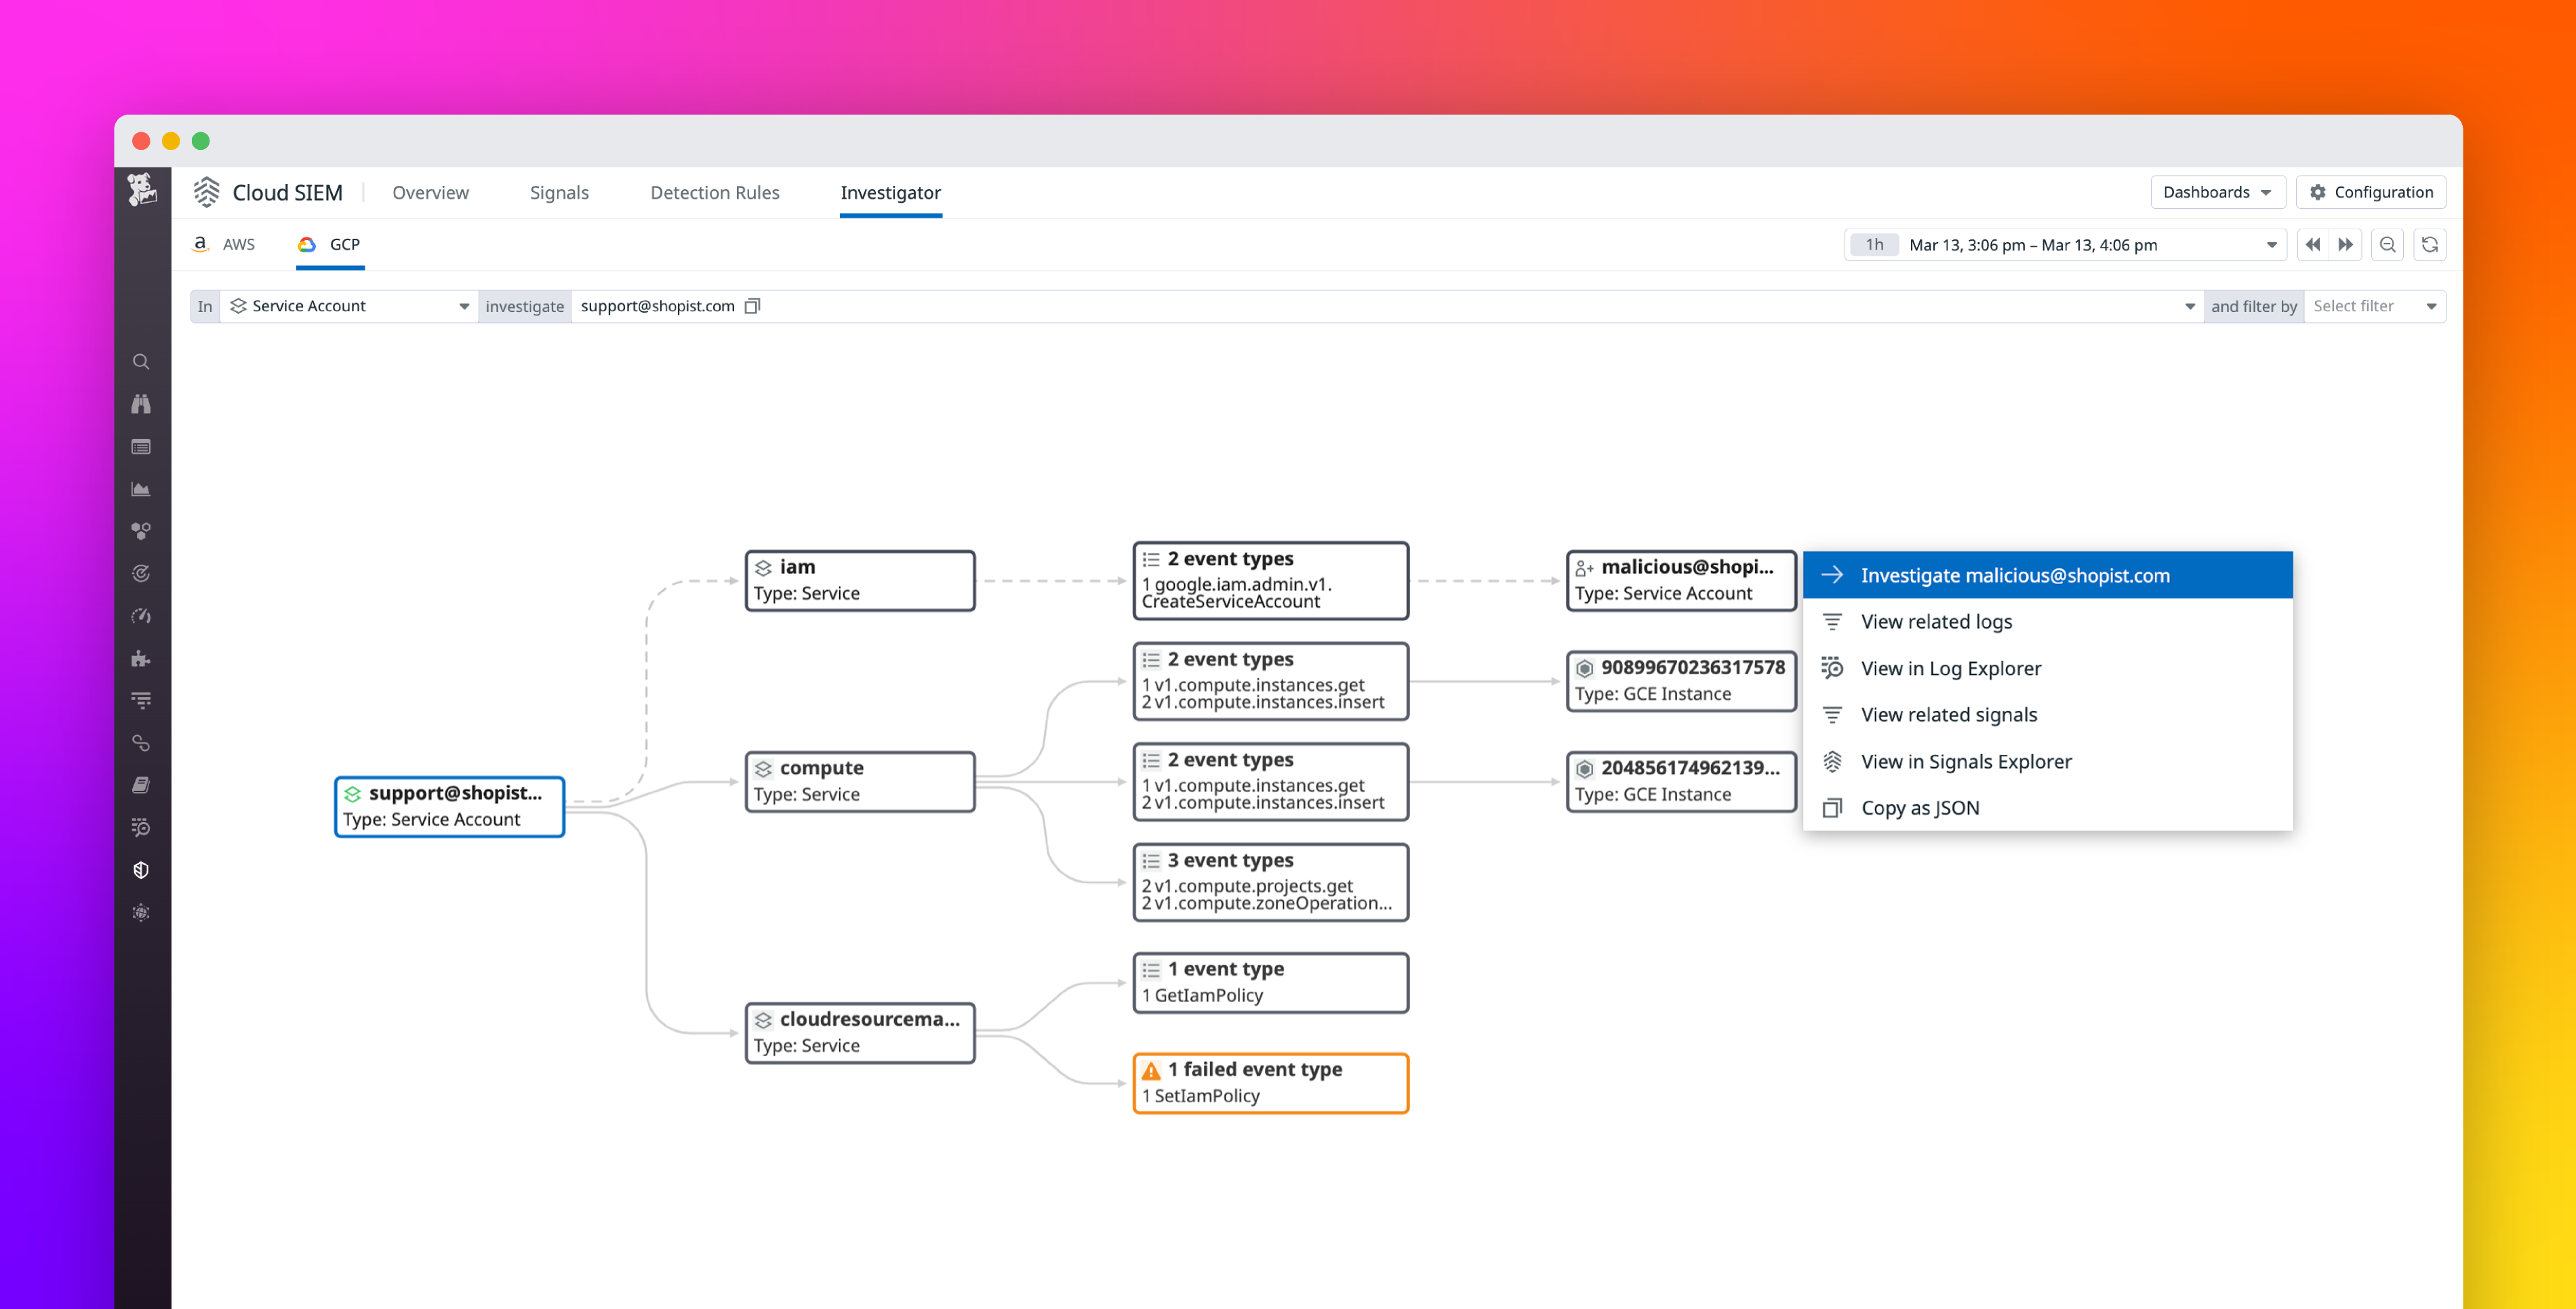Click the refresh icon beside the time controls
This screenshot has height=1309, width=2576.
pyautogui.click(x=2430, y=244)
